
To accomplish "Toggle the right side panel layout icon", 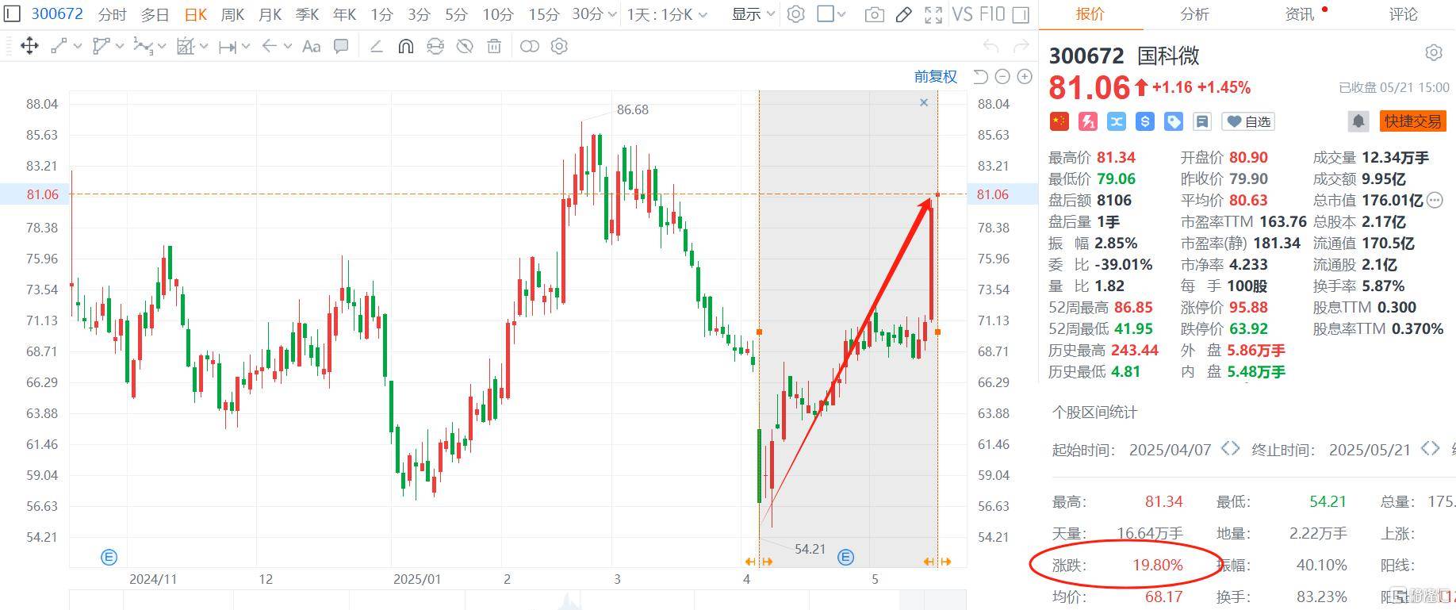I will [1021, 14].
